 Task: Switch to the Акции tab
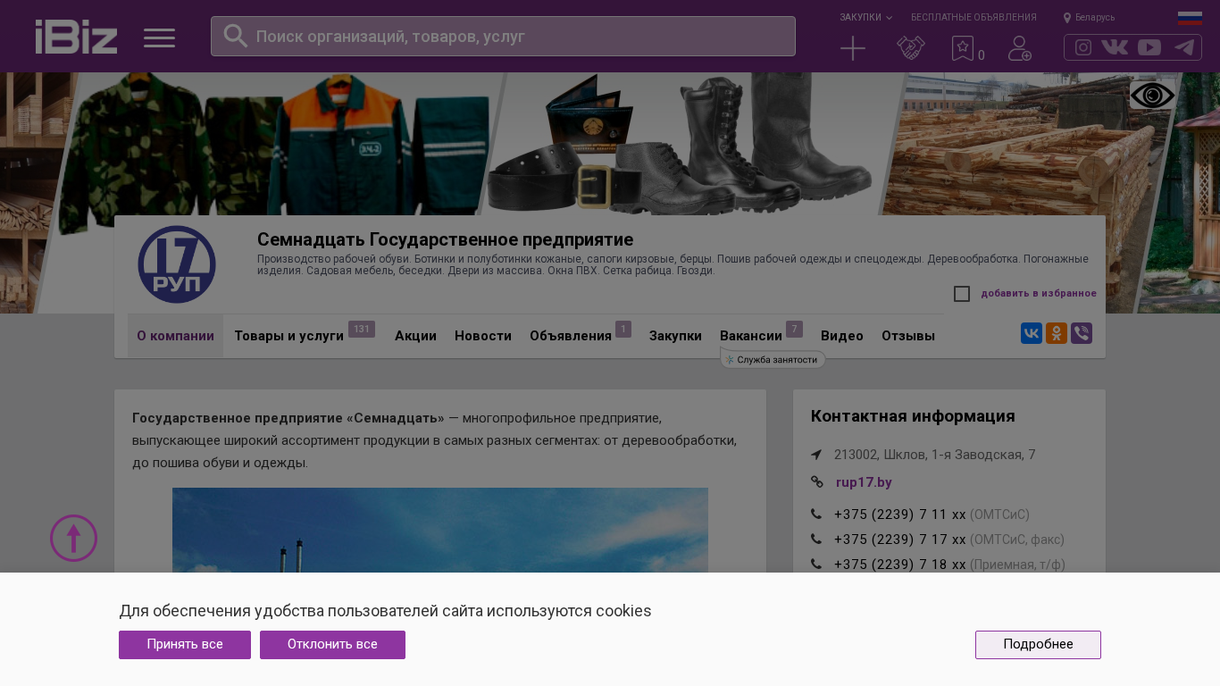(x=415, y=336)
